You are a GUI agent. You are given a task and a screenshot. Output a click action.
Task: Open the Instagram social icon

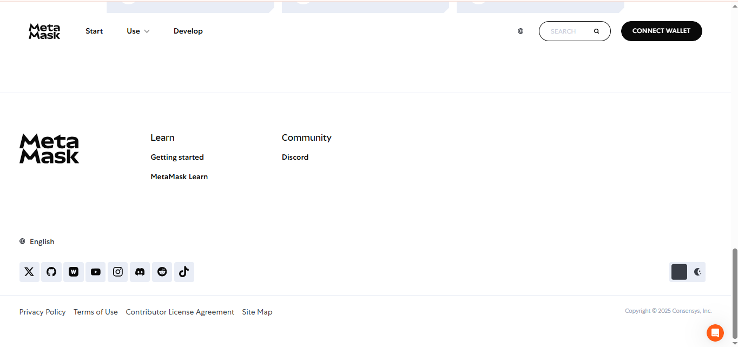pos(118,272)
